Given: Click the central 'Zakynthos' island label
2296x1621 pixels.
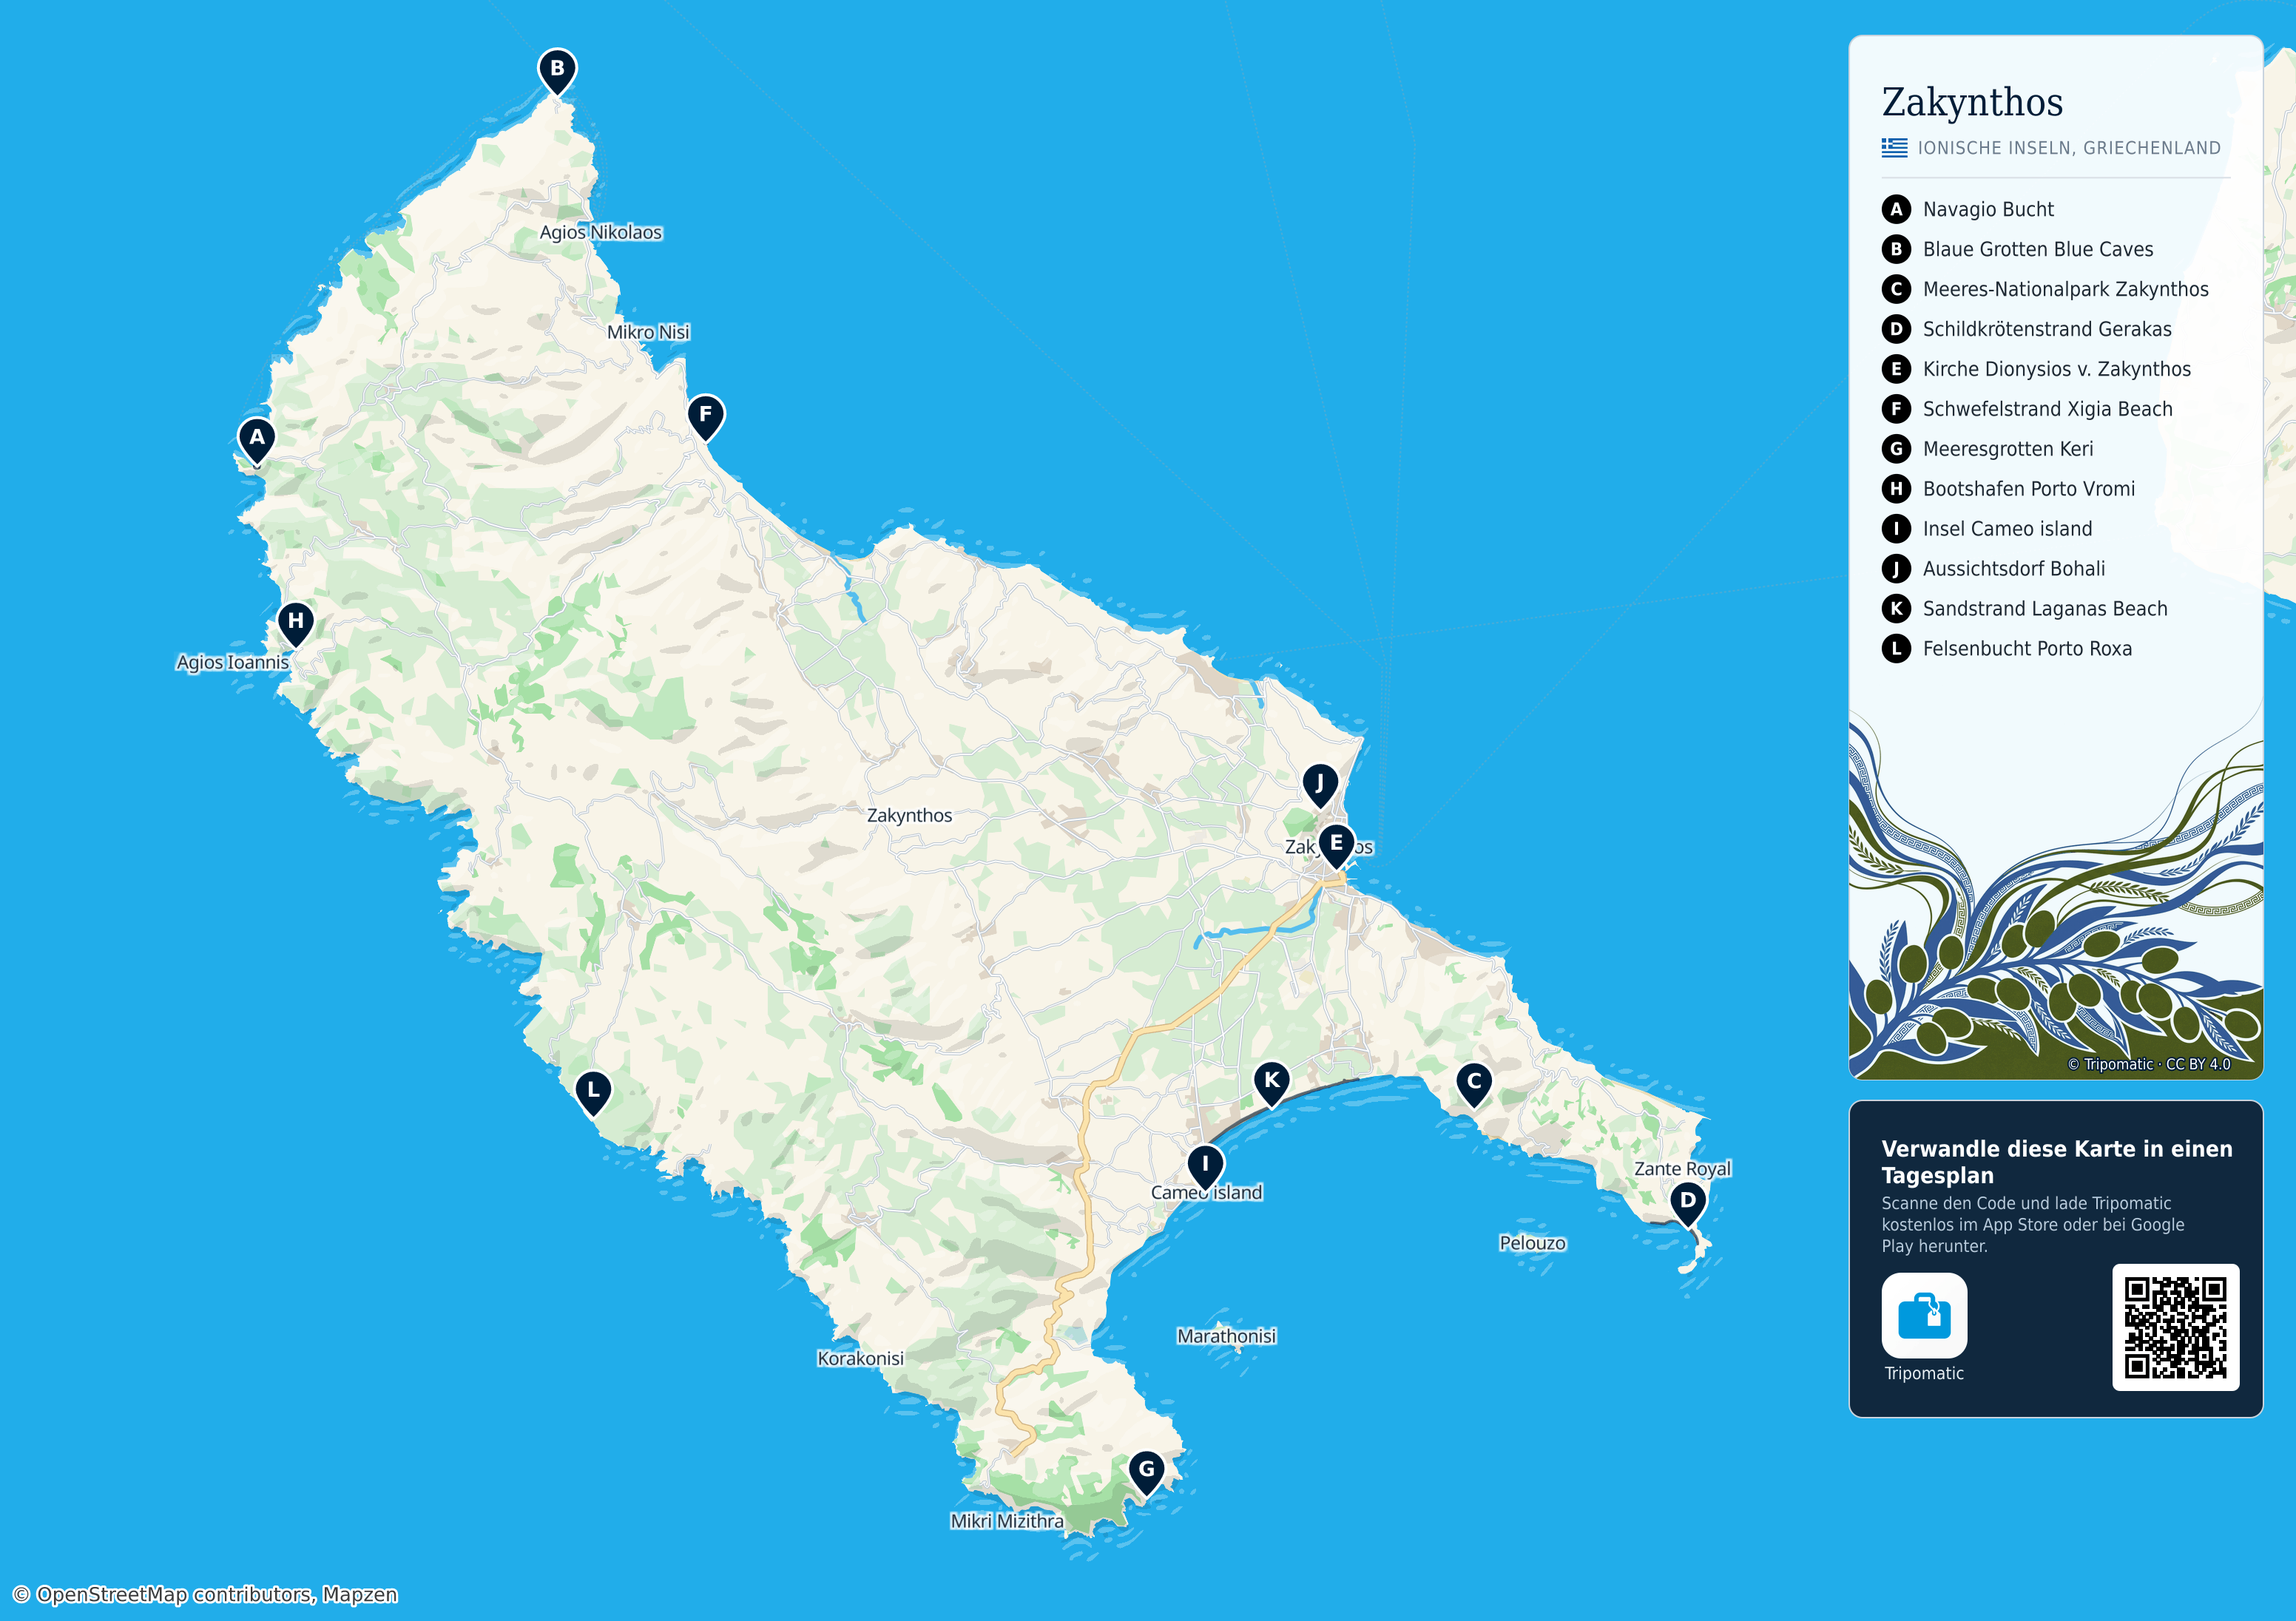Looking at the screenshot, I should click(909, 815).
